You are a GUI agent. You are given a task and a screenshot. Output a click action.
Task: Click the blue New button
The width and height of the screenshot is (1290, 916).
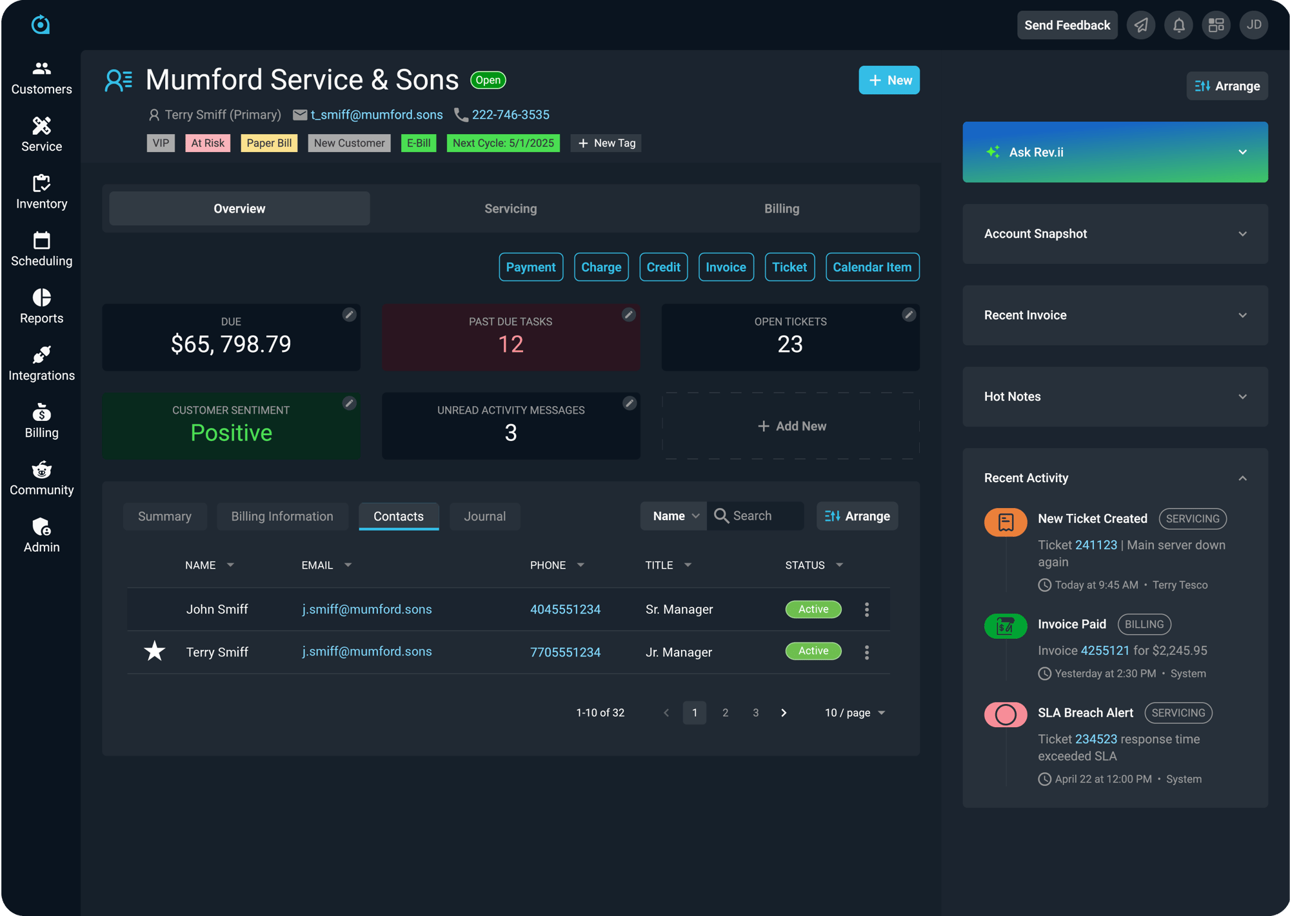click(x=889, y=81)
